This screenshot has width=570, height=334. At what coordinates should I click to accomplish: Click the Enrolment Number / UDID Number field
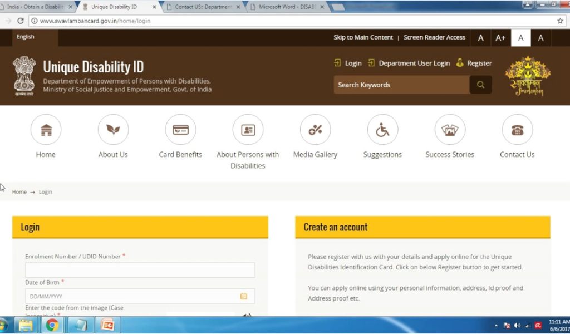[x=140, y=270]
